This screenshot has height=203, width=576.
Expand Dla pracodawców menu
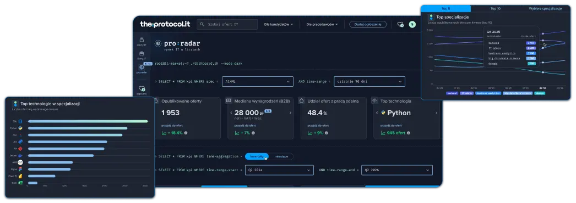coord(322,25)
